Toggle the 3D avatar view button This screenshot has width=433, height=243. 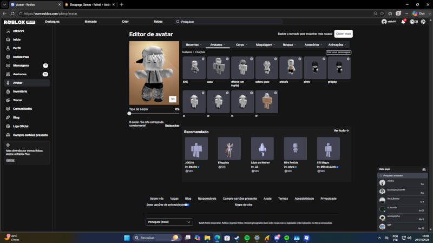[173, 99]
